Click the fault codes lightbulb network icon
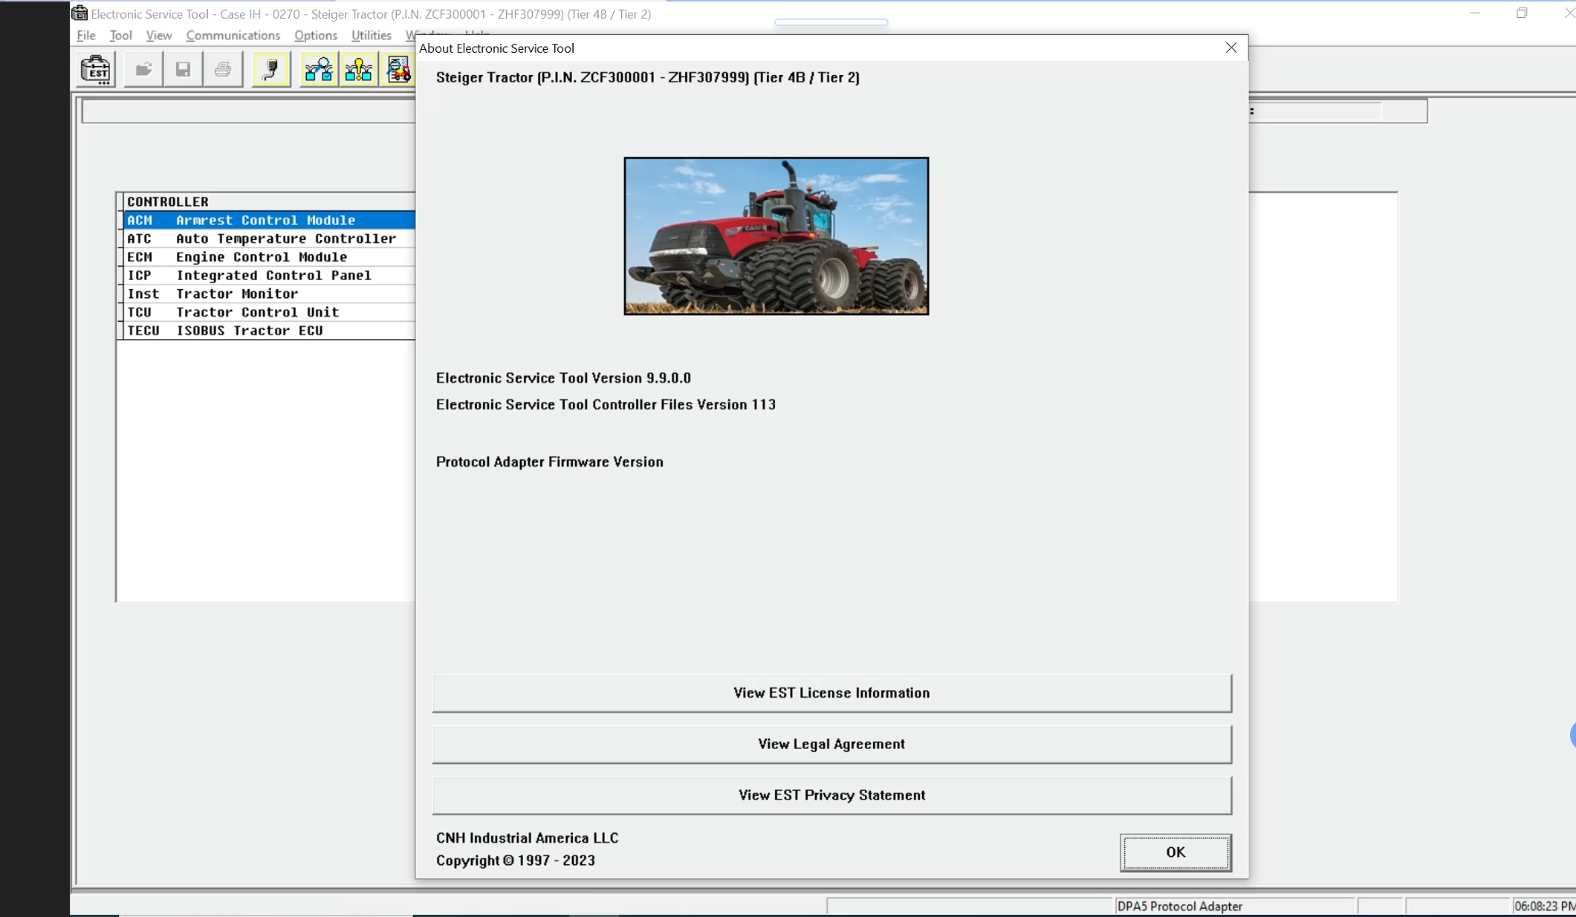This screenshot has width=1576, height=917. pyautogui.click(x=359, y=70)
